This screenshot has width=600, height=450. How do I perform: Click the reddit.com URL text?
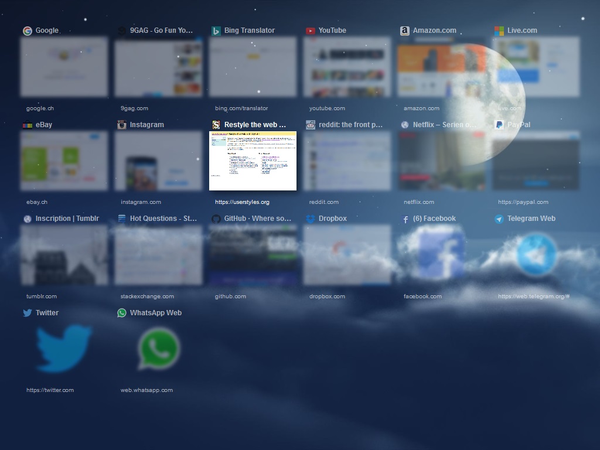point(323,202)
